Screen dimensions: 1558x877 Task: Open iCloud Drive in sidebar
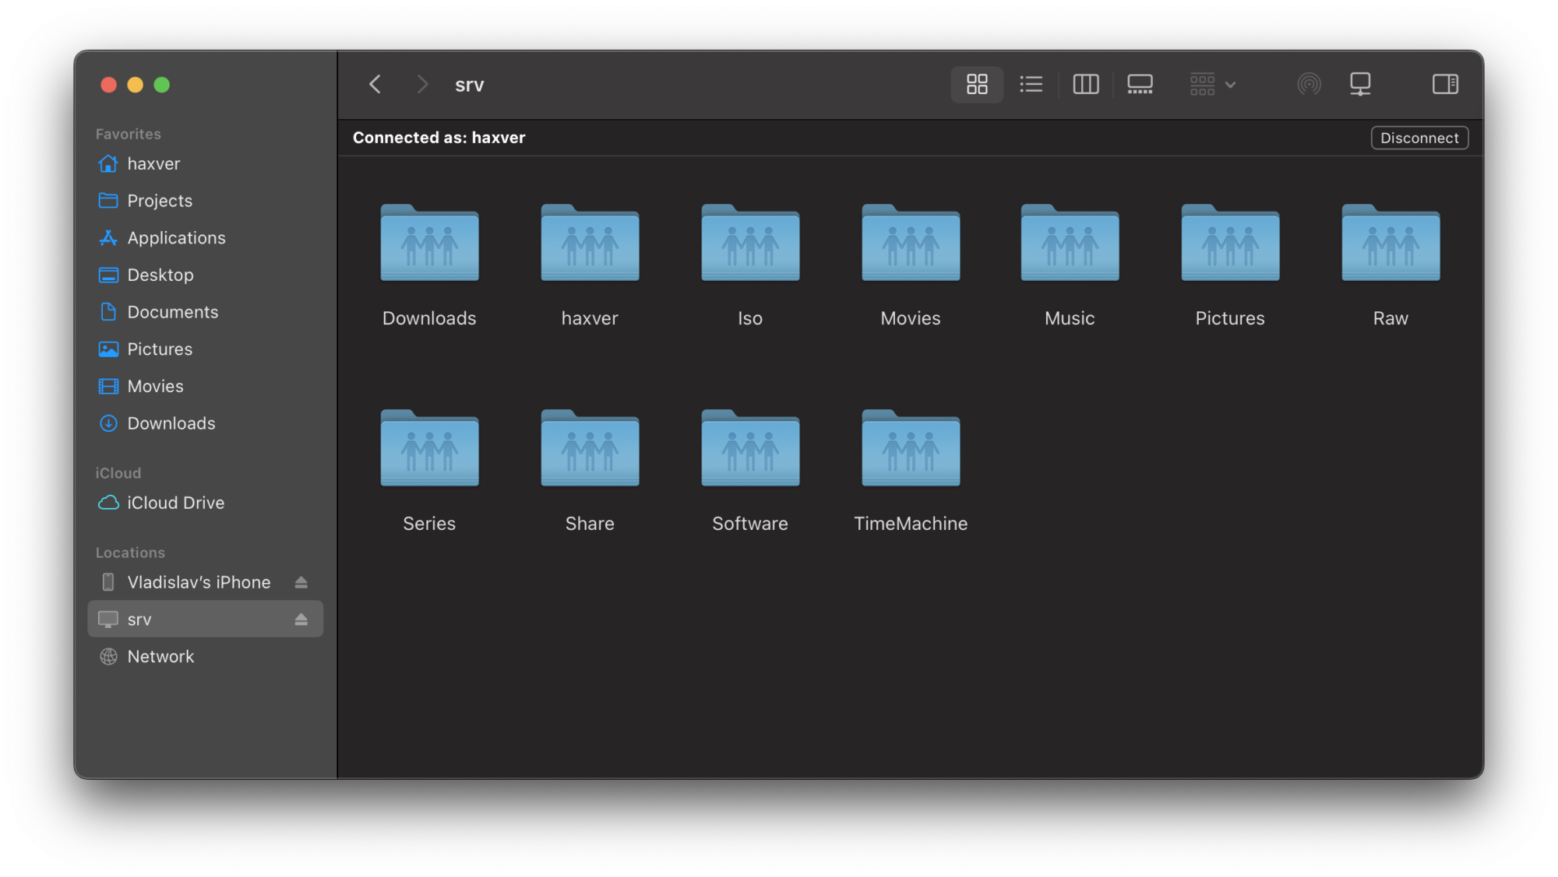[x=175, y=503]
